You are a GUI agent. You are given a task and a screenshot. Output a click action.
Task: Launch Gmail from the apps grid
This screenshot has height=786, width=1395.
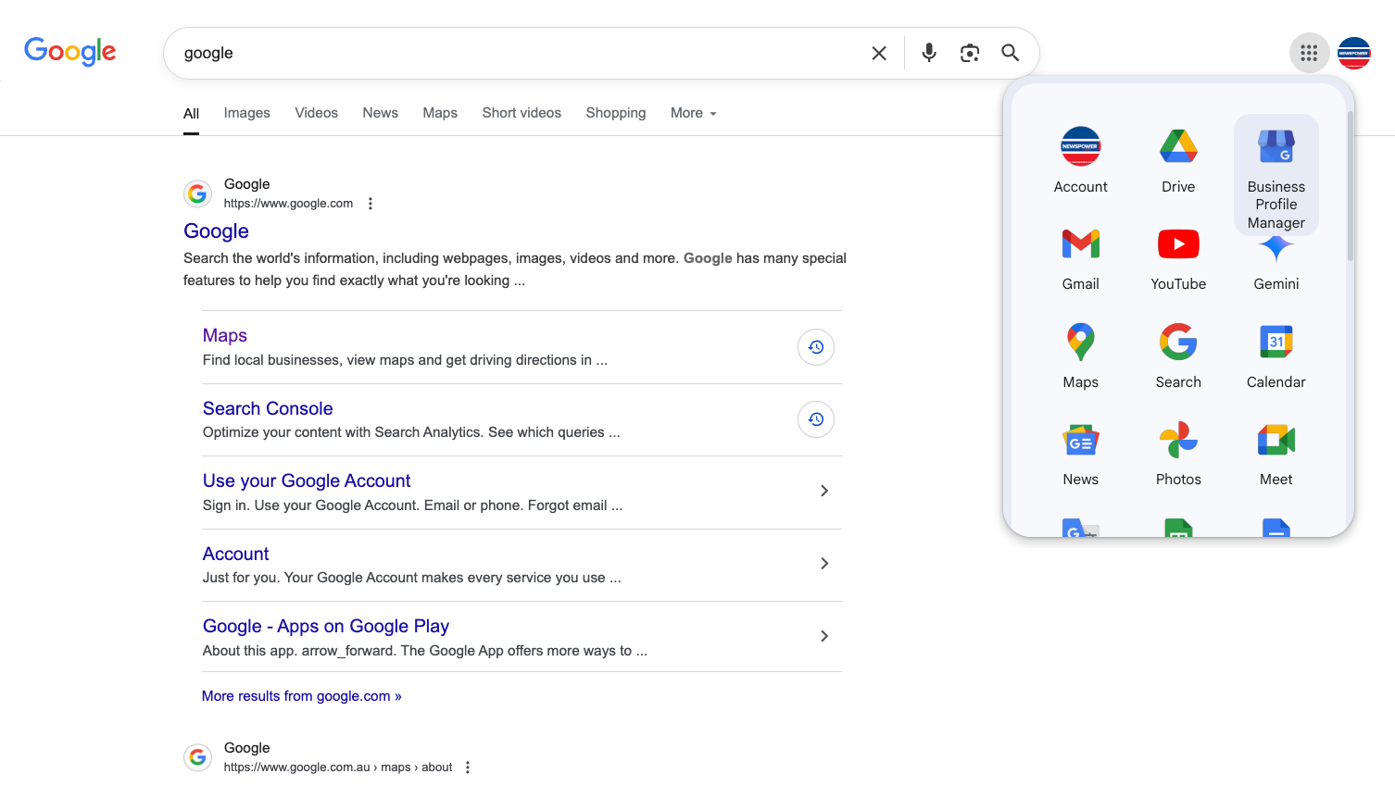click(x=1080, y=258)
